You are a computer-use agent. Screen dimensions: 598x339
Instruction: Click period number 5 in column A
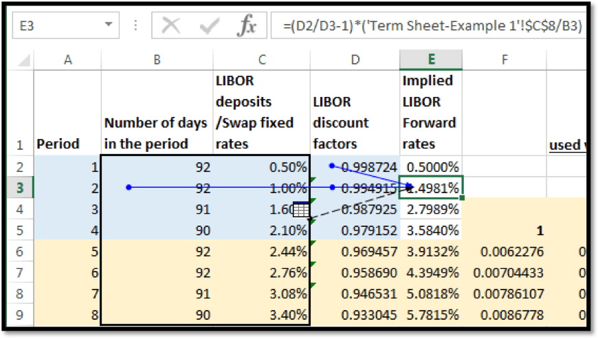click(67, 251)
